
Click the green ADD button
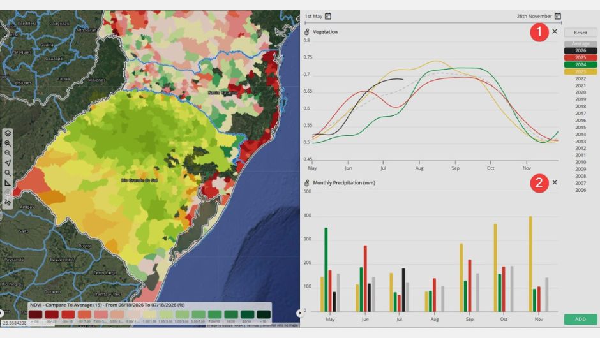tap(580, 319)
